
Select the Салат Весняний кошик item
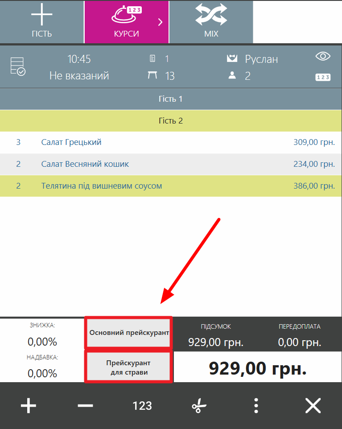pos(171,164)
